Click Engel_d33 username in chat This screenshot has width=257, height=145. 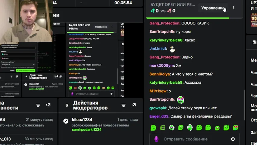[159, 116]
